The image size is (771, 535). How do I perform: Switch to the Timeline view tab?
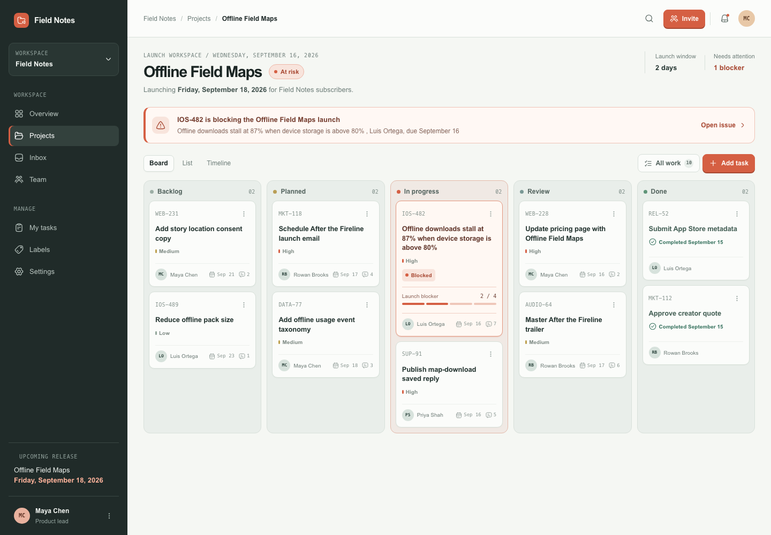pos(219,163)
